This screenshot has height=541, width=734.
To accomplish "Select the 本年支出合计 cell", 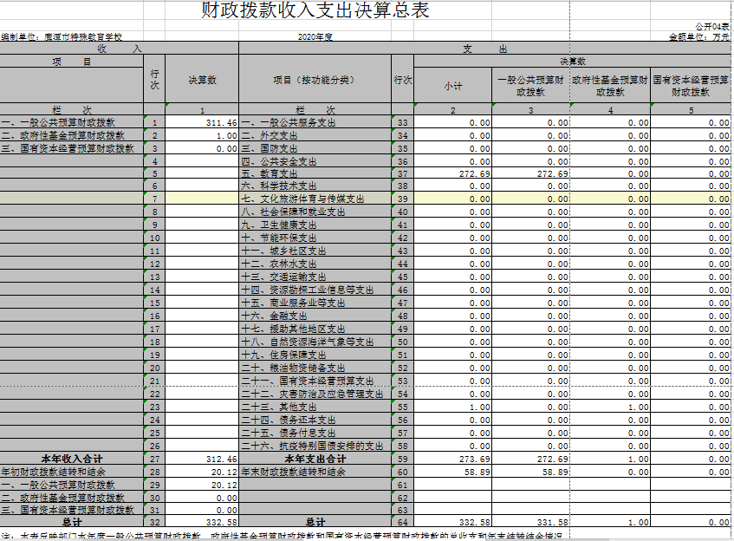I will coord(315,459).
